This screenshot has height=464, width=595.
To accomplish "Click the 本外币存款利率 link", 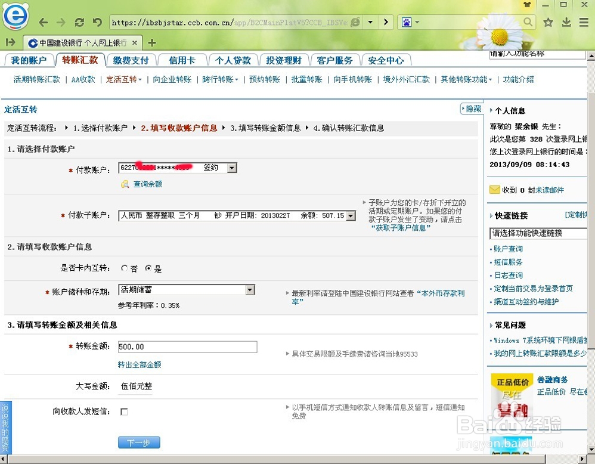I will (x=440, y=293).
